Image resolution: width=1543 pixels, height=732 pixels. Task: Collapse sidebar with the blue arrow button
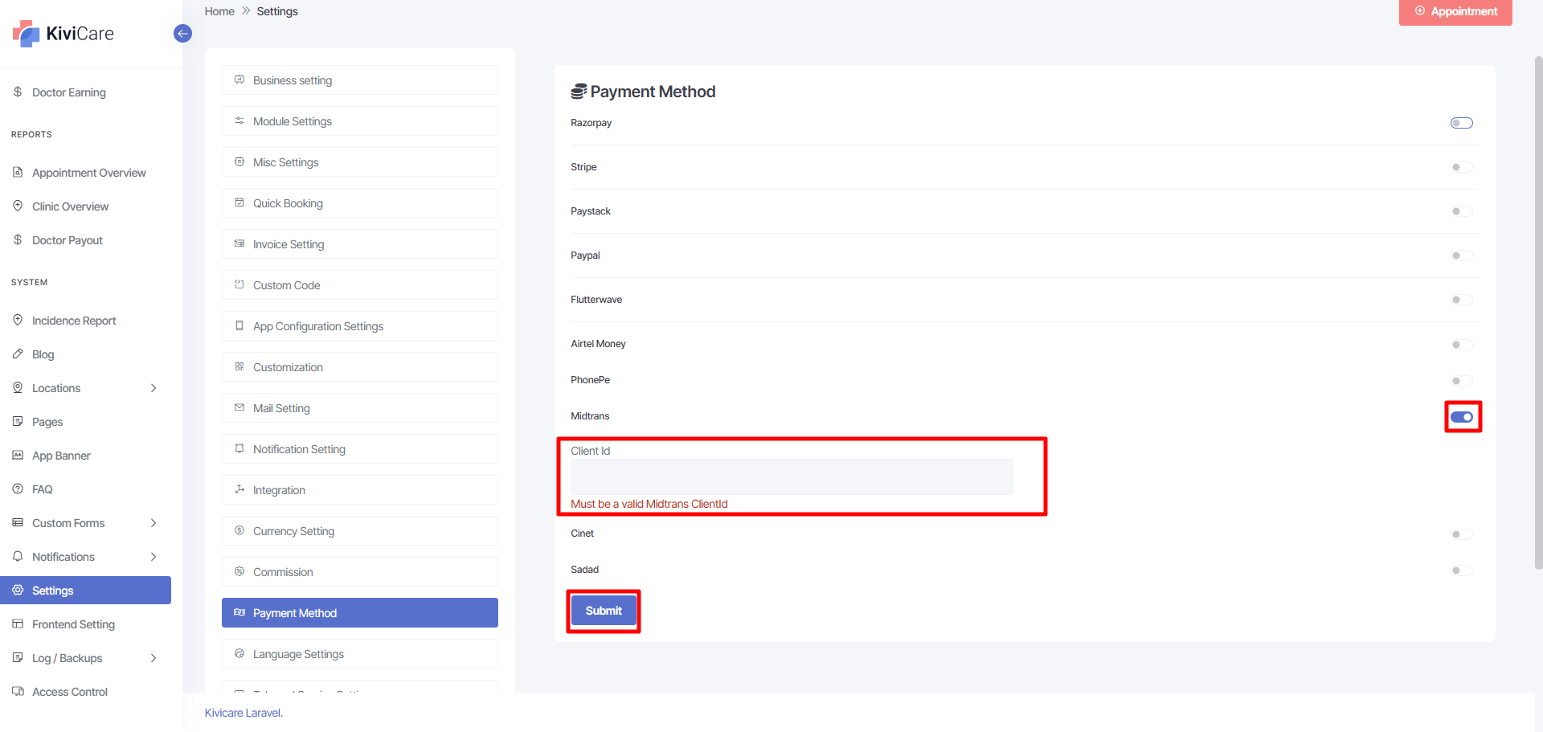pyautogui.click(x=182, y=34)
